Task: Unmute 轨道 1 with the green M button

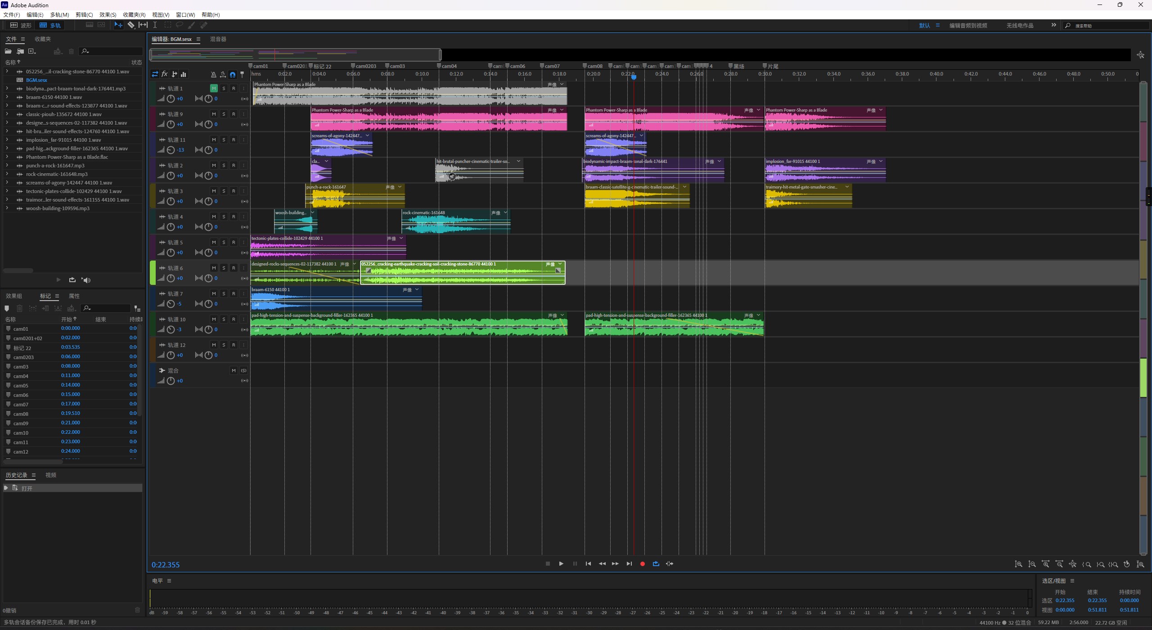Action: pyautogui.click(x=214, y=88)
